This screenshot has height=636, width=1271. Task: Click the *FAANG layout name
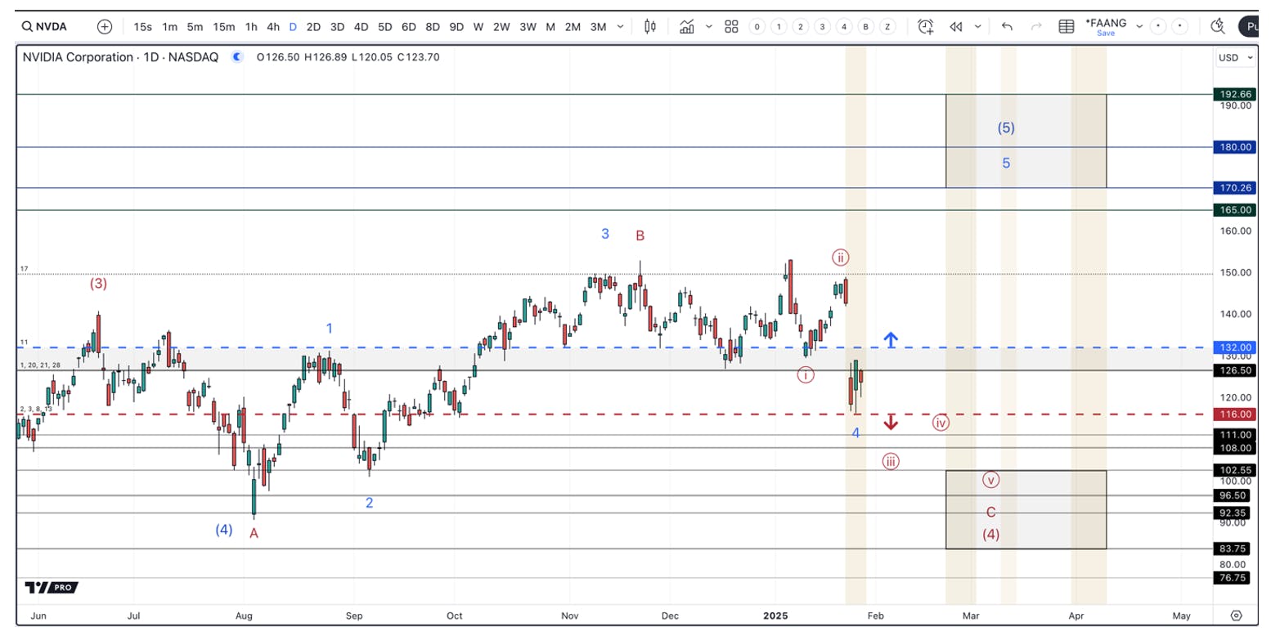click(x=1106, y=22)
